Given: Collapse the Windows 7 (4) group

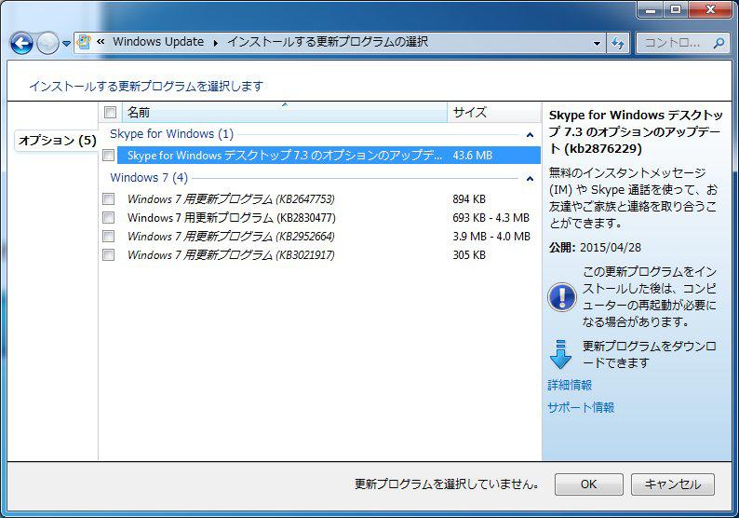Looking at the screenshot, I should [530, 179].
